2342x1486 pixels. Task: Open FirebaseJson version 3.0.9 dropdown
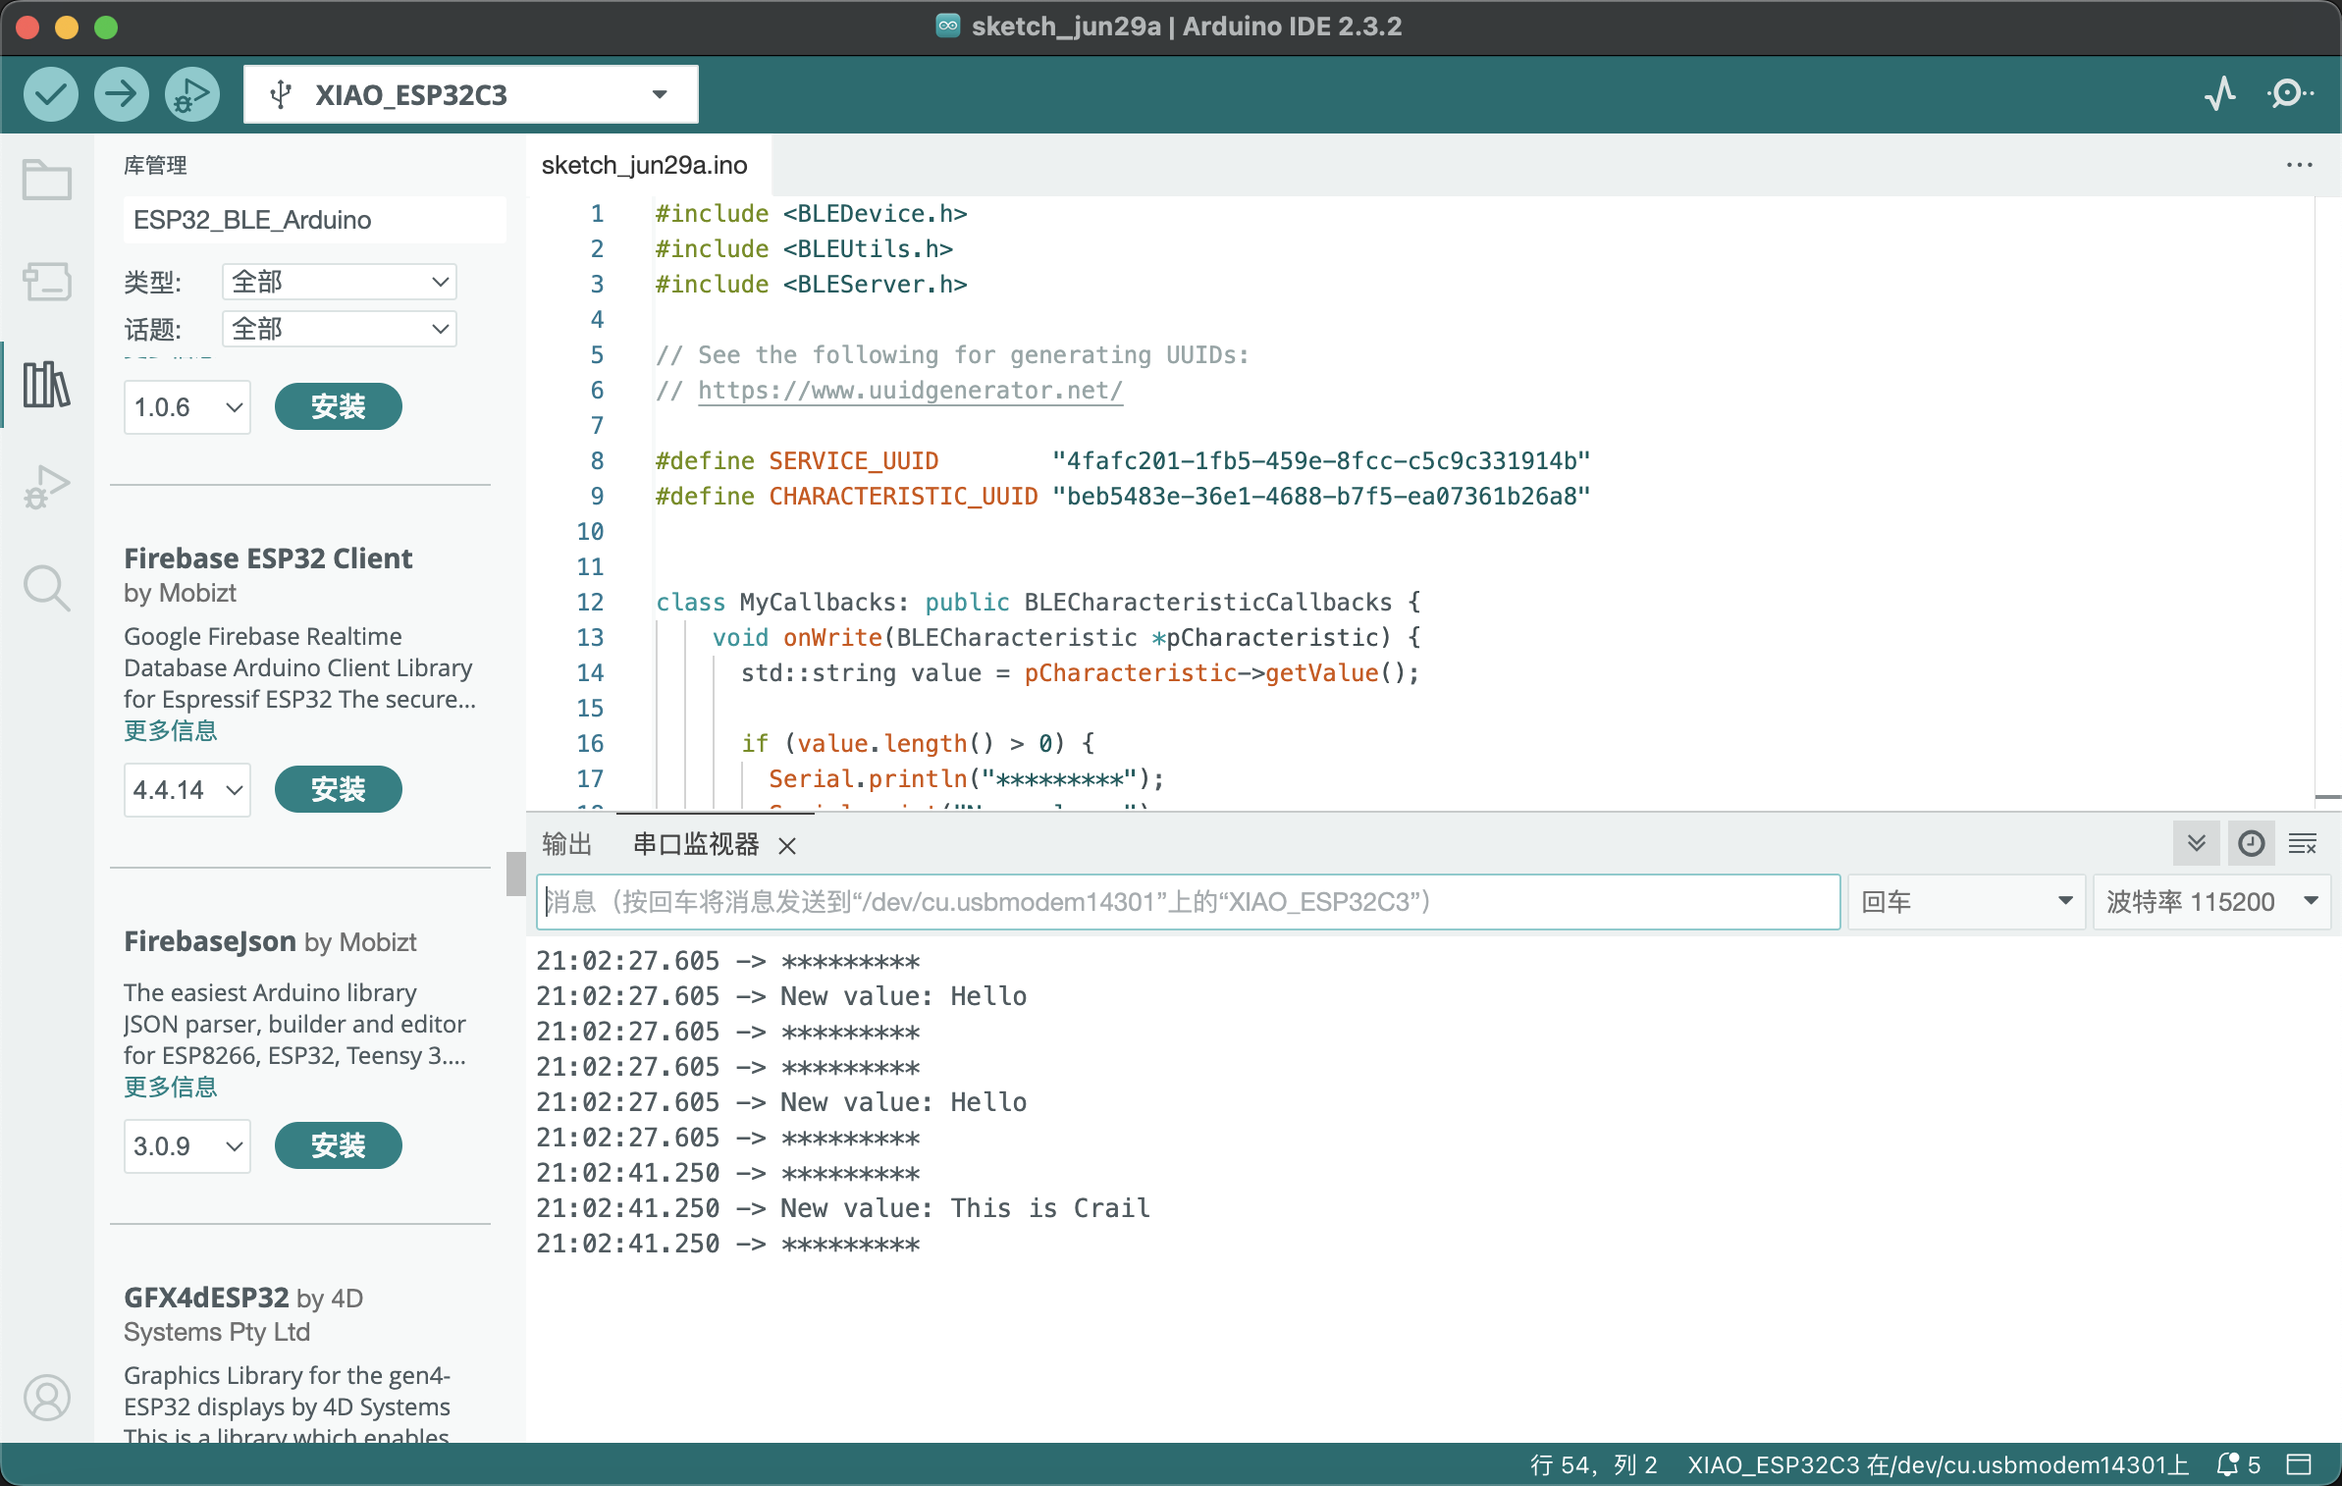(186, 1145)
